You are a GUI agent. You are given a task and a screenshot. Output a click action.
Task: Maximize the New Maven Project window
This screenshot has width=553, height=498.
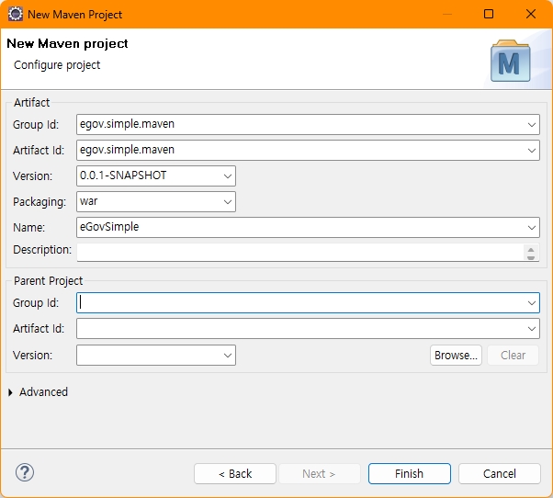point(489,14)
